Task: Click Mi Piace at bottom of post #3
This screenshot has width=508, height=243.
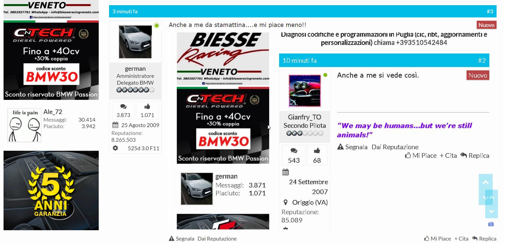Action: tap(438, 239)
